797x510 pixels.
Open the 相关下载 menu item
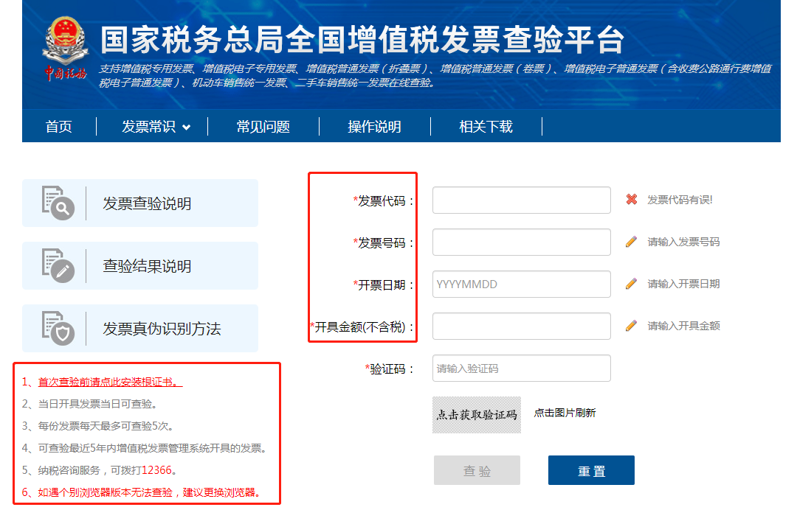[x=486, y=126]
